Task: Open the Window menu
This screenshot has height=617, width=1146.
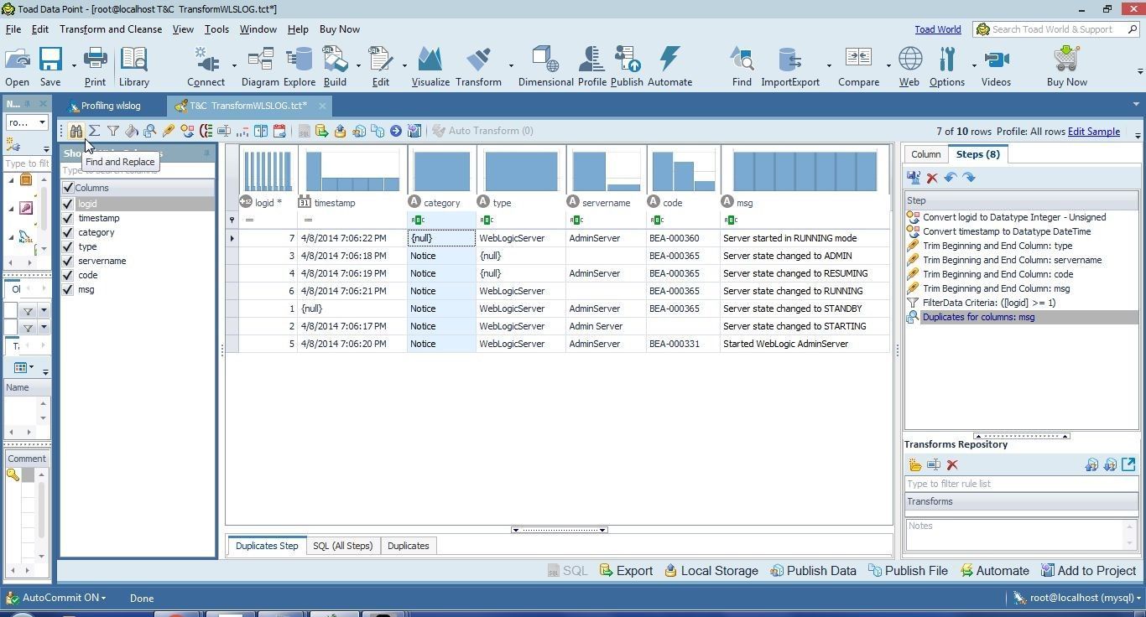Action: click(x=258, y=29)
